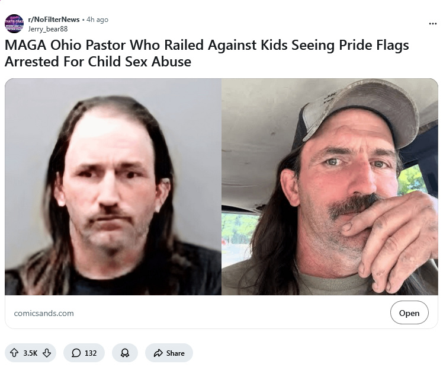
Task: Give an award to the post
Action: coord(124,353)
